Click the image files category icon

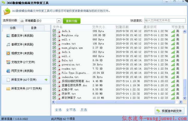[x=8, y=36]
